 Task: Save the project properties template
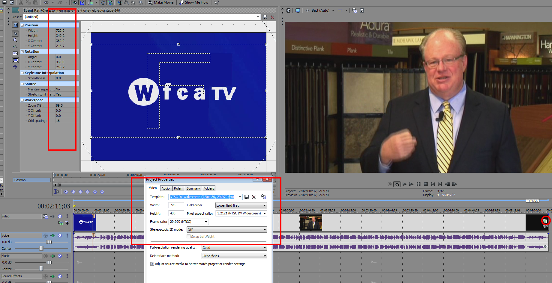247,197
